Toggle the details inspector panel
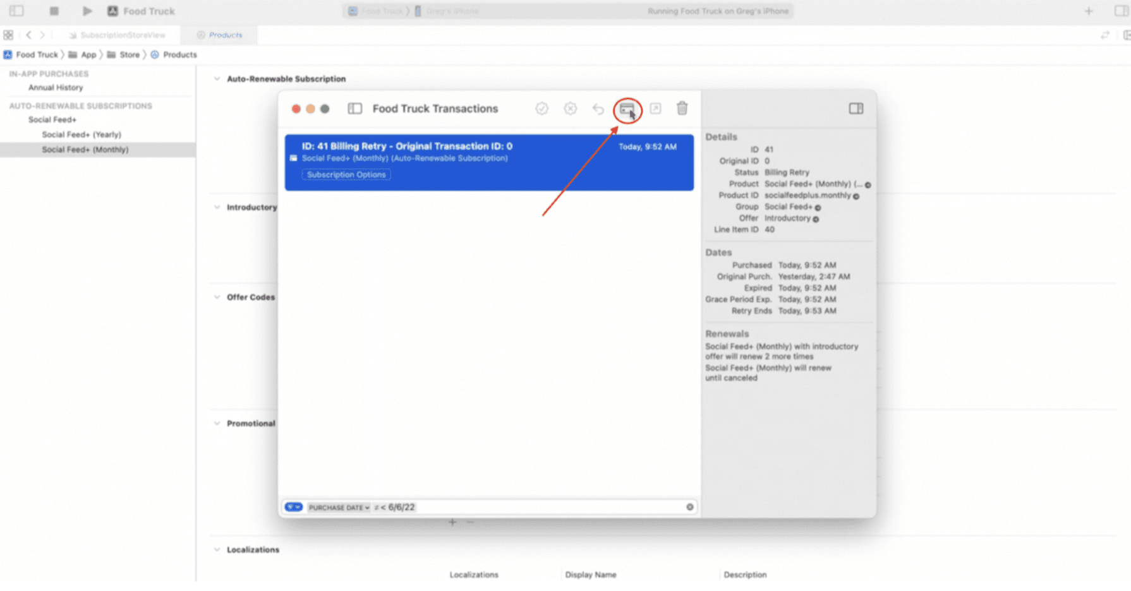The height and width of the screenshot is (591, 1131). 856,109
